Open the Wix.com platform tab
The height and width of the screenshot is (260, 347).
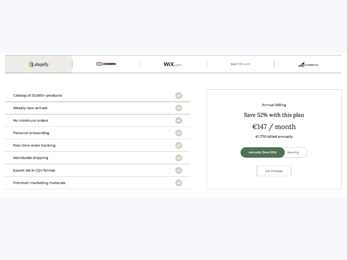(x=173, y=64)
